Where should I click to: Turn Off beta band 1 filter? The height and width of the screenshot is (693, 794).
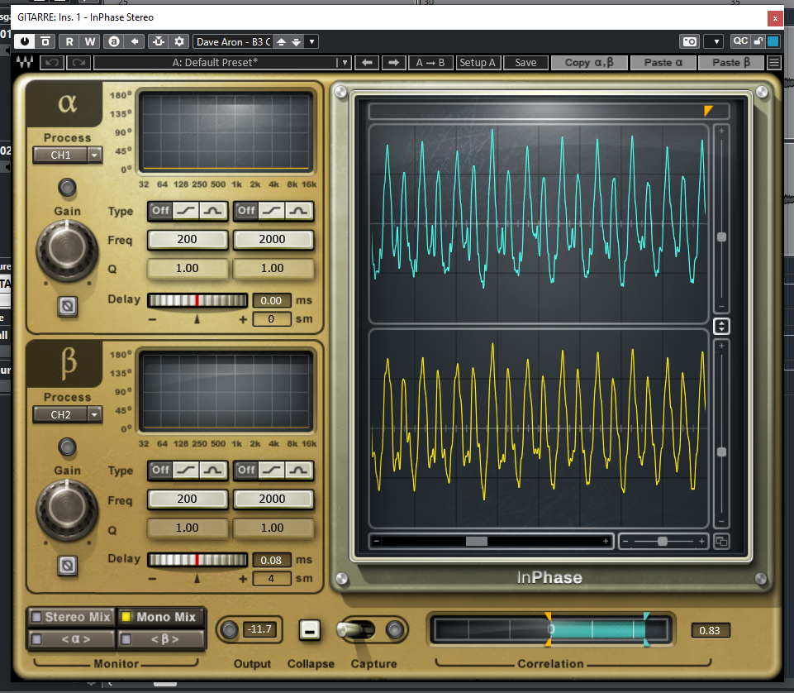pos(160,471)
